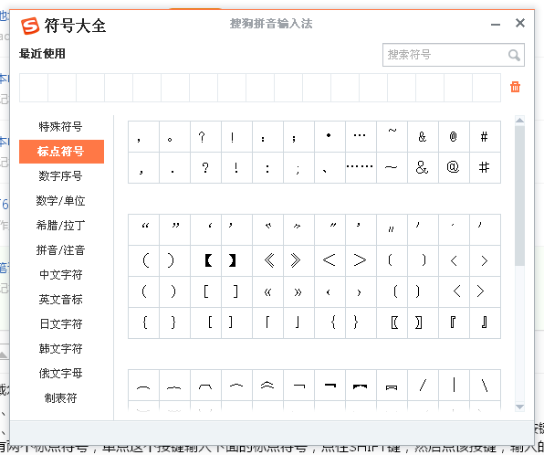Click the magnifier icon in symbol search
Image resolution: width=544 pixels, height=455 pixels.
coord(514,55)
